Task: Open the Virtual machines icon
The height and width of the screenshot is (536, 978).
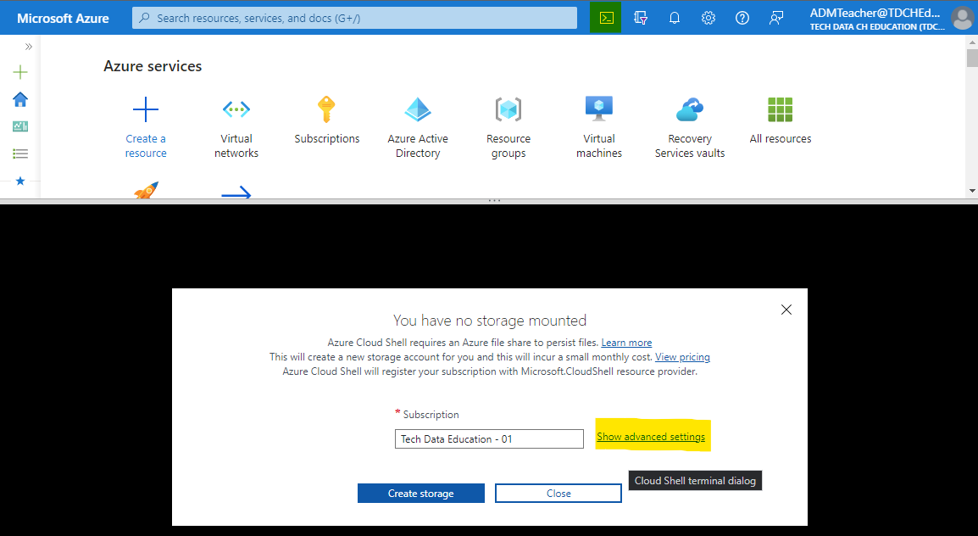Action: coord(599,109)
